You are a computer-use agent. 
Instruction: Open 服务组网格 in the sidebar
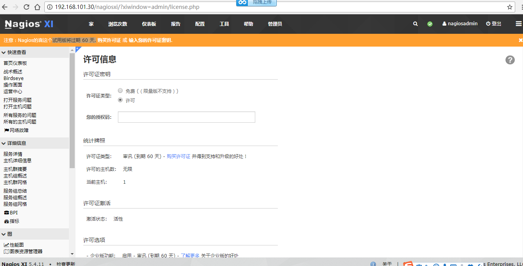coord(15,204)
